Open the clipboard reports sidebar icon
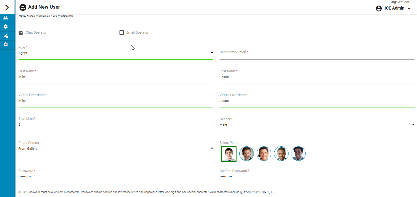 (6, 44)
